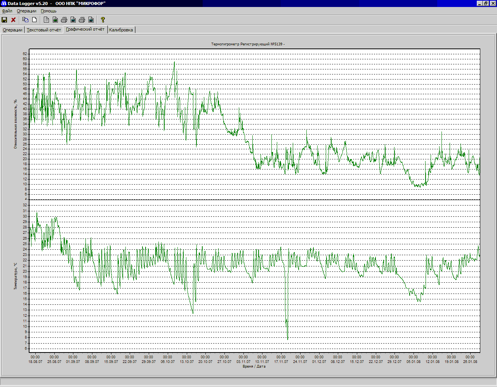Switch to the Операции tab
497x387 pixels.
click(x=12, y=30)
